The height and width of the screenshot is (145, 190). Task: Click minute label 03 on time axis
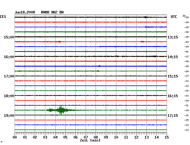[45, 137]
